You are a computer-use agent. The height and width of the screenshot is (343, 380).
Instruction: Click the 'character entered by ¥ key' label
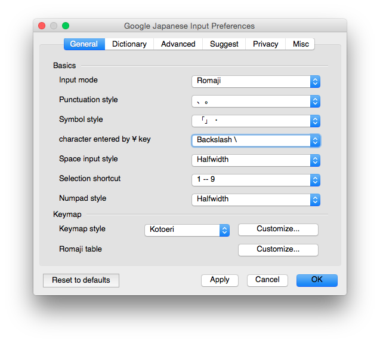pyautogui.click(x=105, y=139)
